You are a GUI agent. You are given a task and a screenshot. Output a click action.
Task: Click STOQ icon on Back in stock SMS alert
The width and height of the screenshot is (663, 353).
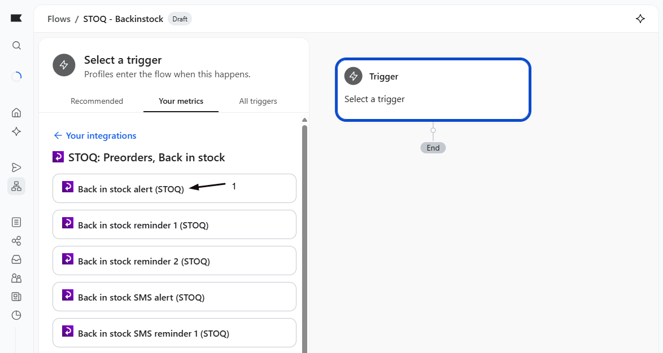(x=68, y=295)
